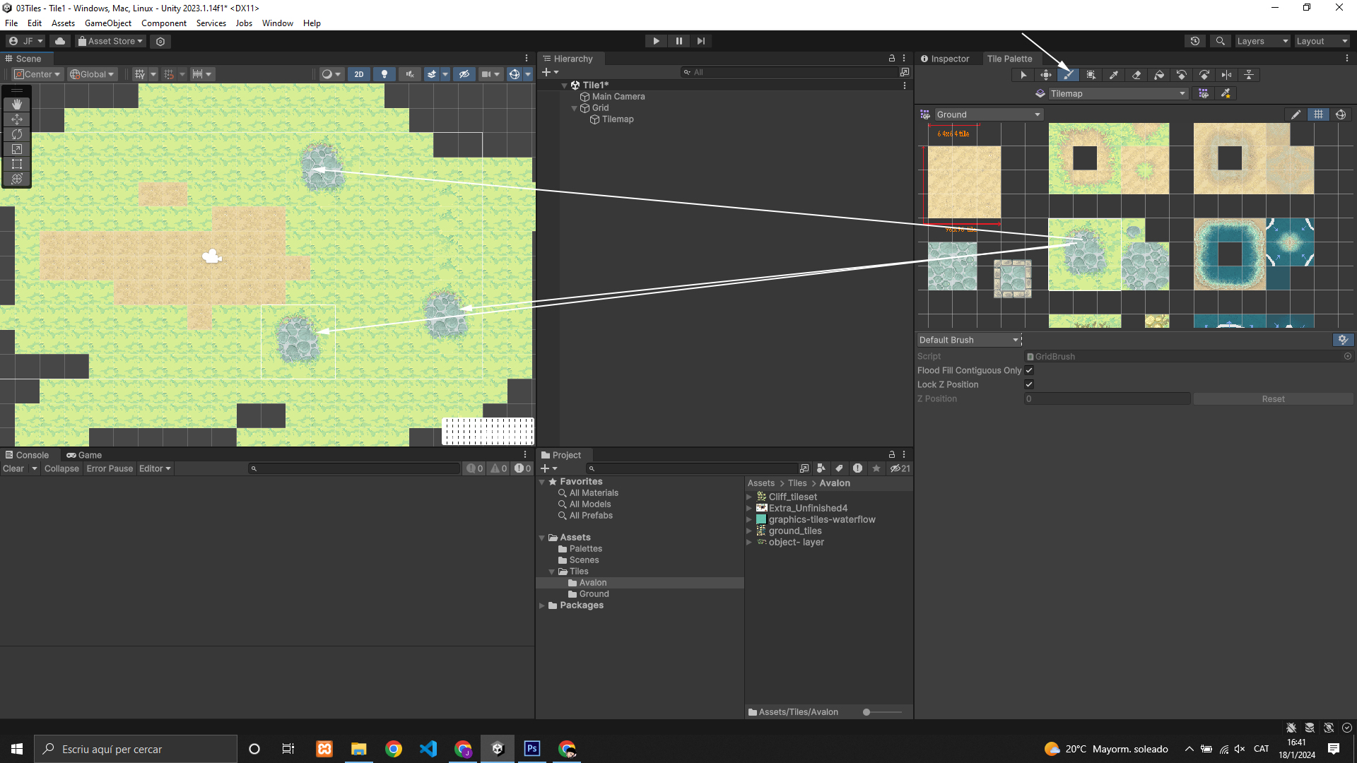Select the Box Fill tool

pyautogui.click(x=1091, y=75)
